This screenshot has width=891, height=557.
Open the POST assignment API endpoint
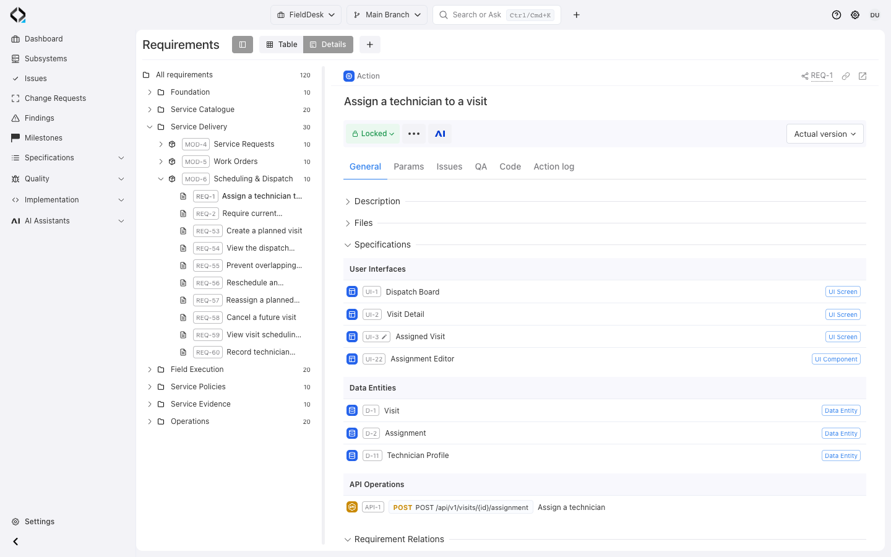point(461,507)
